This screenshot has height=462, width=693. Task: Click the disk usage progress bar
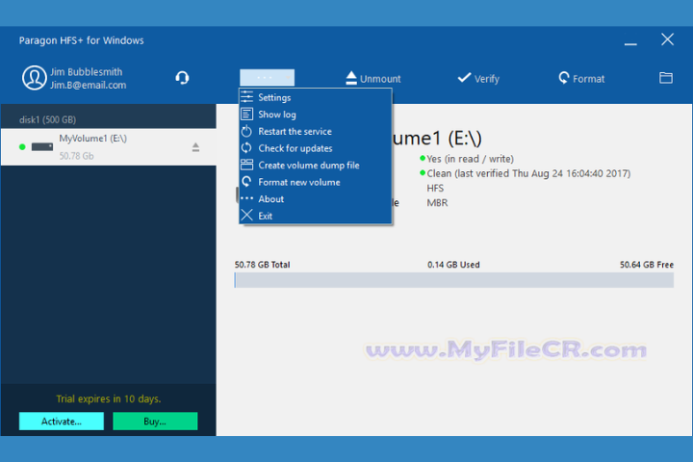[x=454, y=280]
